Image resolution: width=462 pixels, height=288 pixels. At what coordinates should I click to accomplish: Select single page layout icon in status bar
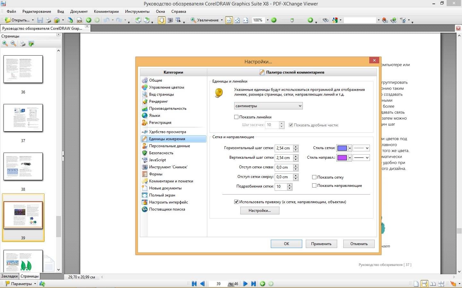(416, 284)
